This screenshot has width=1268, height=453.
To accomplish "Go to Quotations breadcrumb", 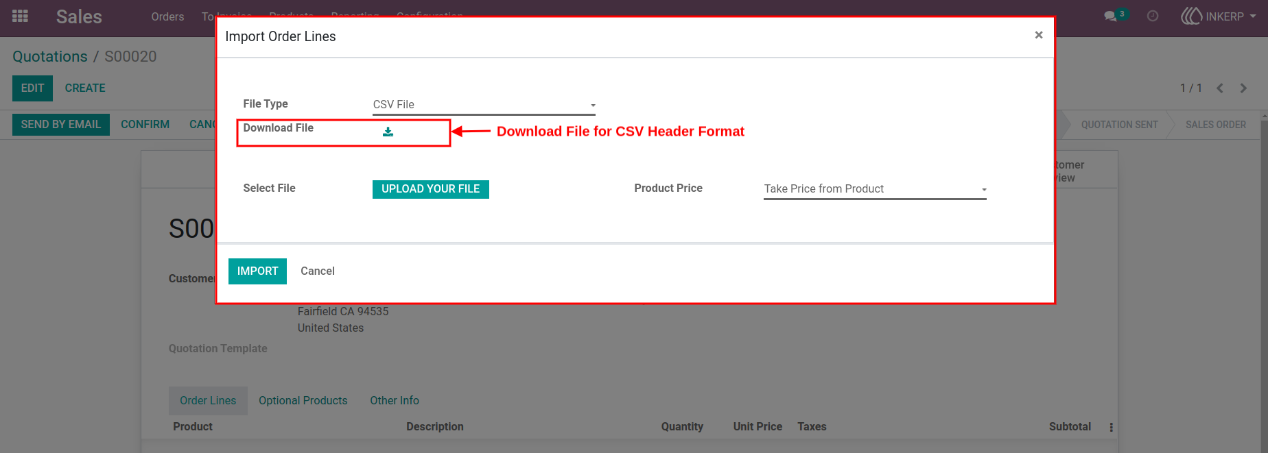I will click(x=50, y=57).
